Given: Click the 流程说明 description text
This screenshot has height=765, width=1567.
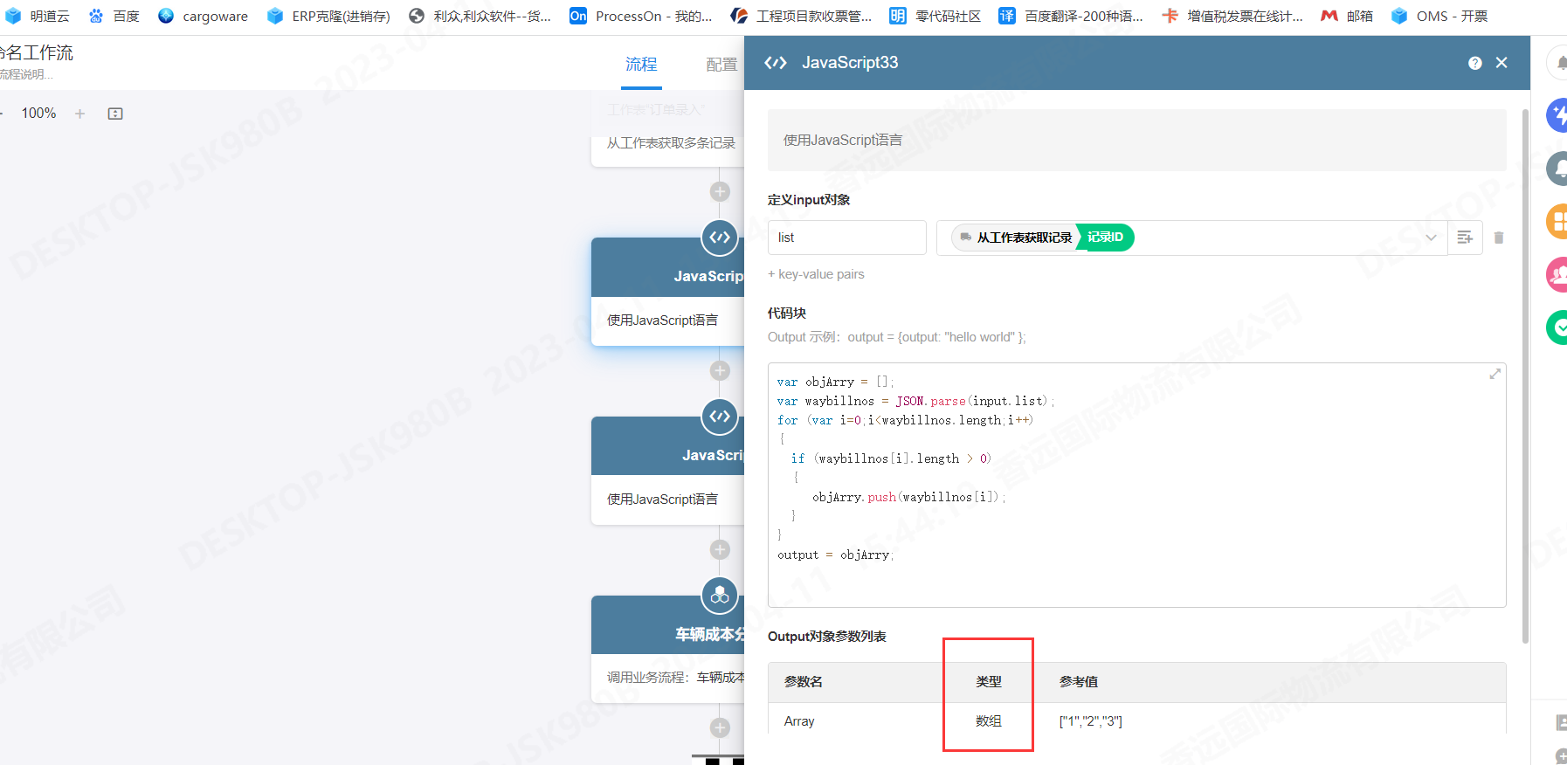Looking at the screenshot, I should (x=26, y=75).
